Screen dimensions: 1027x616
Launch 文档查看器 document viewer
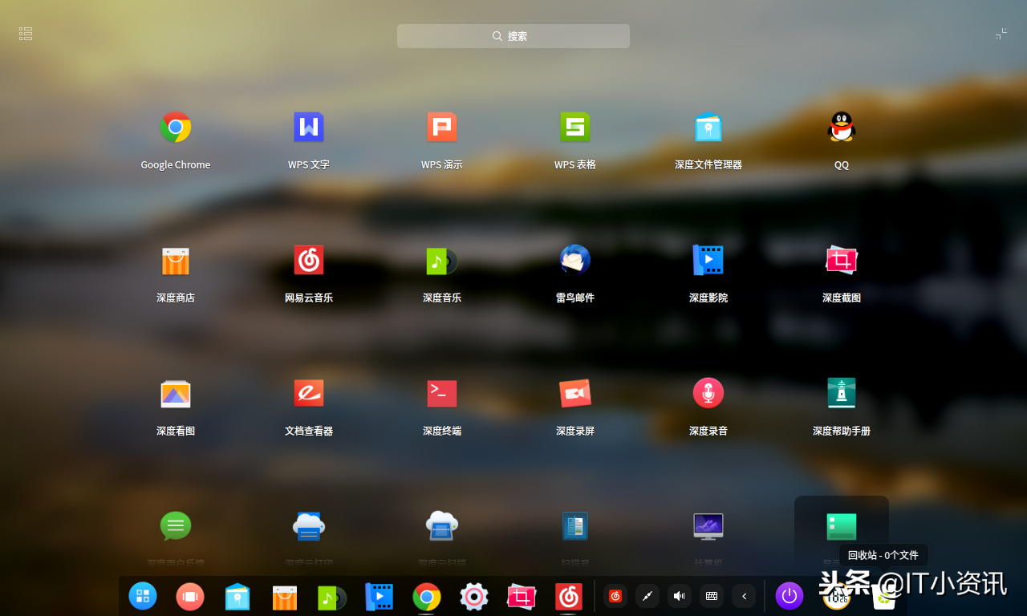(x=309, y=394)
